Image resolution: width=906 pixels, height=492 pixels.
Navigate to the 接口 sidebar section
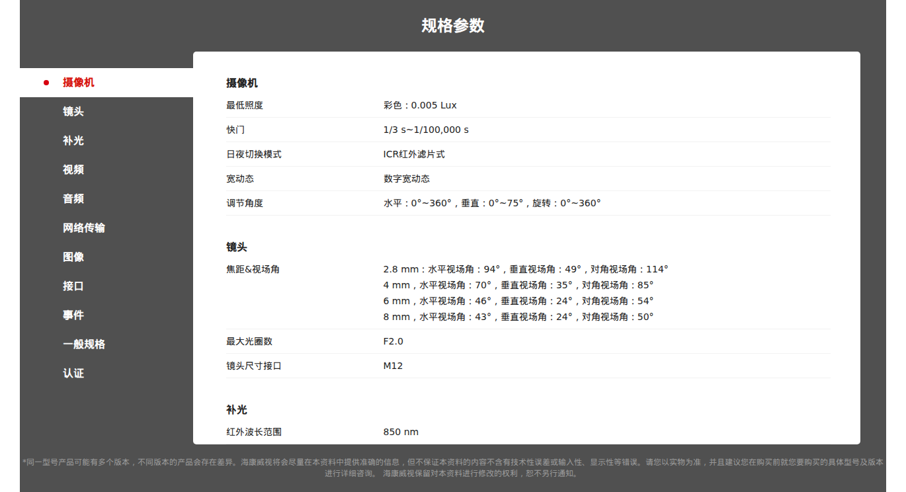(106, 286)
